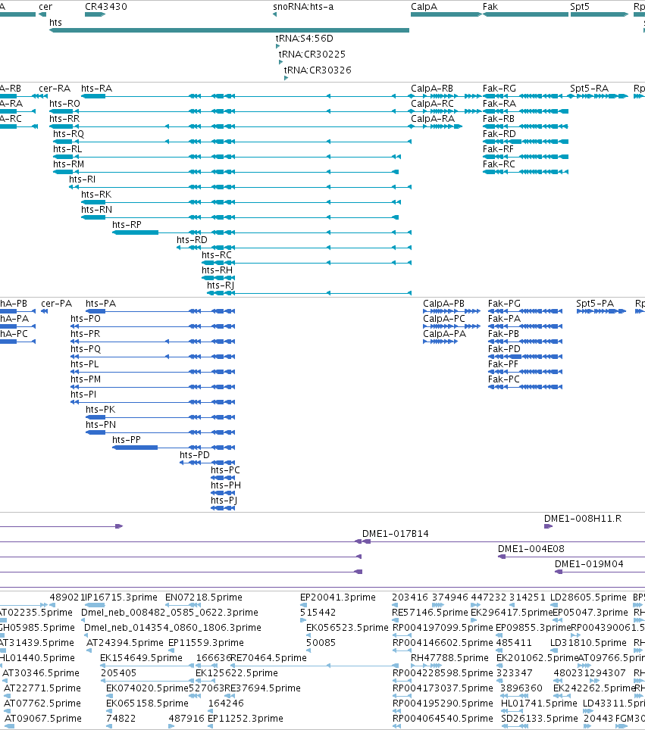Select the Fak-PG protein label
The height and width of the screenshot is (730, 645).
pyautogui.click(x=504, y=304)
